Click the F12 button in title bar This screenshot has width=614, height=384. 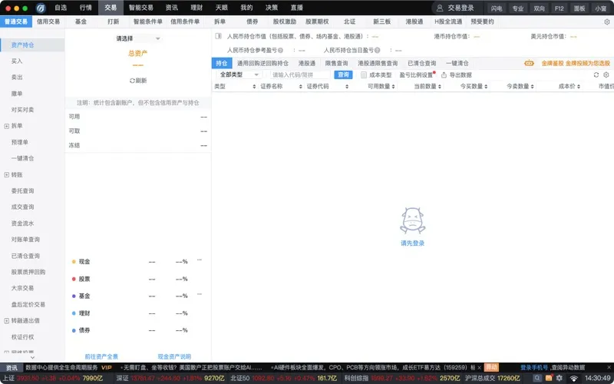coord(560,8)
